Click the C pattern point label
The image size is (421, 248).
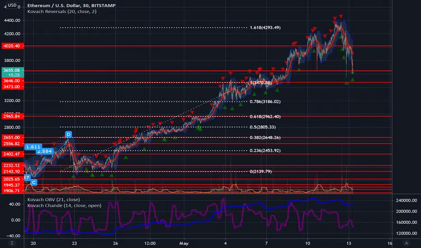click(x=33, y=182)
